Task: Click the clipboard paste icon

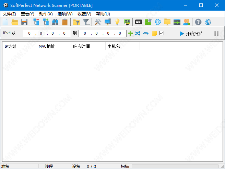Action: tap(65, 22)
